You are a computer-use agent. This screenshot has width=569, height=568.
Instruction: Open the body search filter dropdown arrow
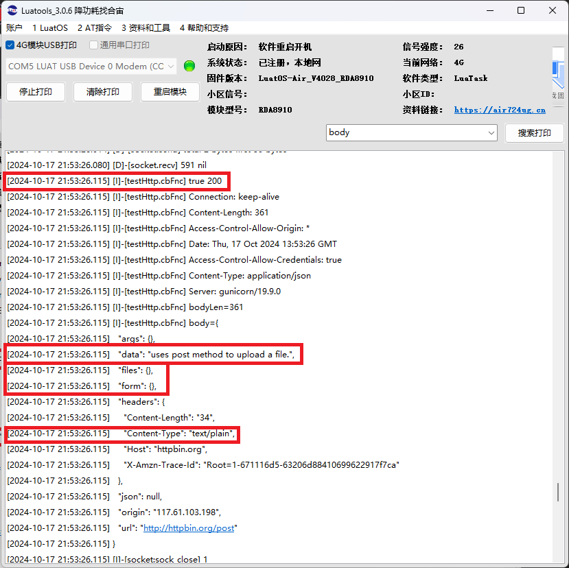tap(491, 132)
